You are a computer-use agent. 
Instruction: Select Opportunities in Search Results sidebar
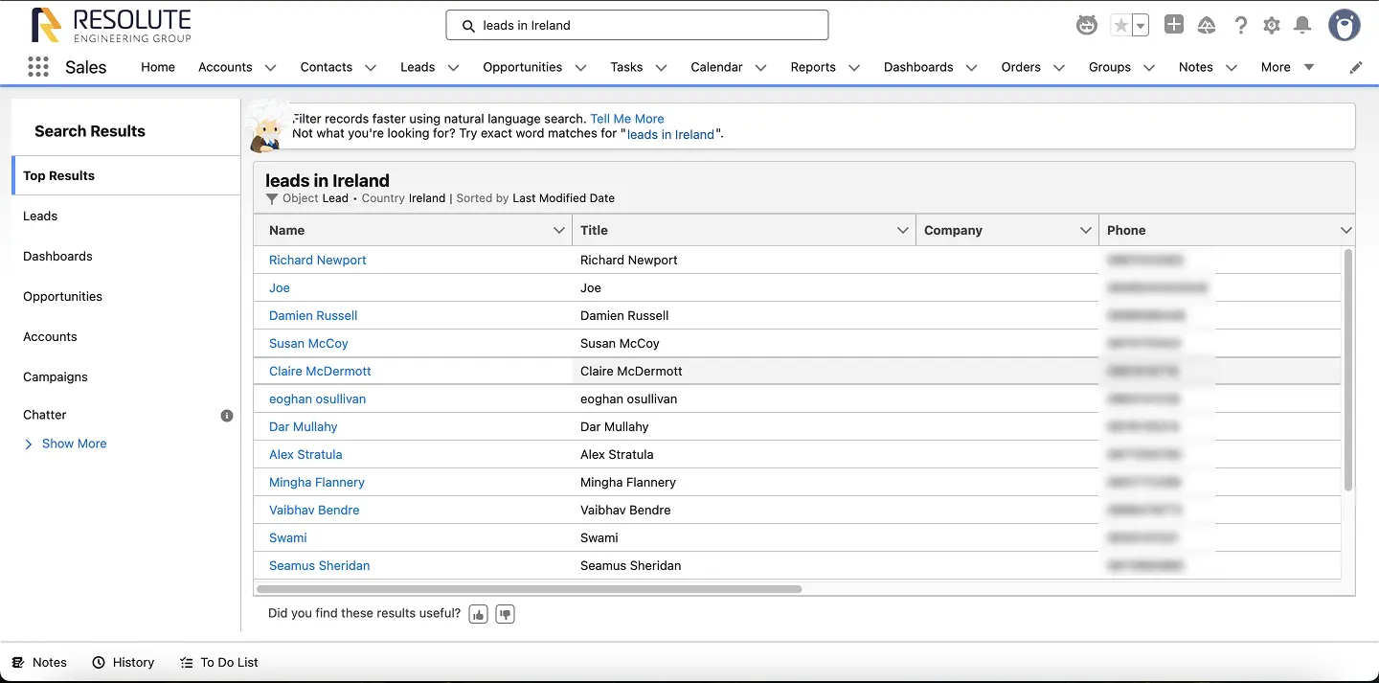(62, 296)
